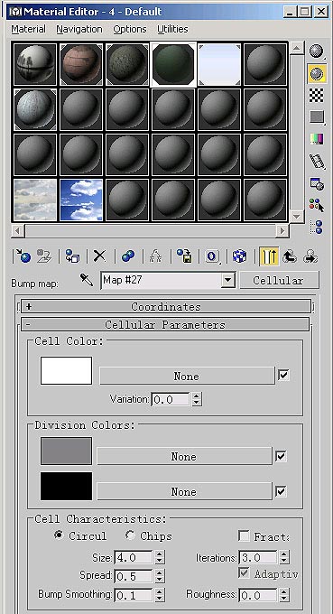Click the Cell Color None map button

pyautogui.click(x=187, y=376)
